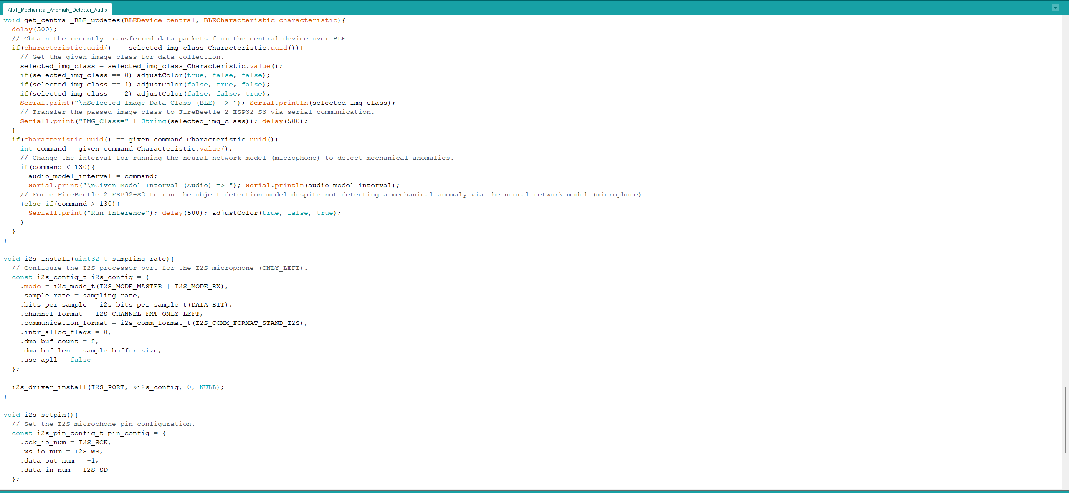
Task: Click 'i2s_driver_install(I2S_PORT' call
Action: 68,387
